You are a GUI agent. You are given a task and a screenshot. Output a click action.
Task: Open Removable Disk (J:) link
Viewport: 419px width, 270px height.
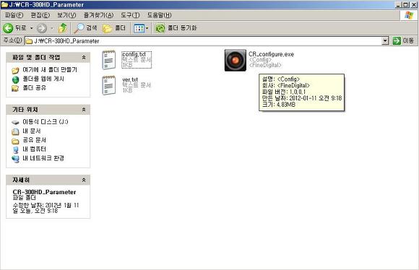coord(46,122)
